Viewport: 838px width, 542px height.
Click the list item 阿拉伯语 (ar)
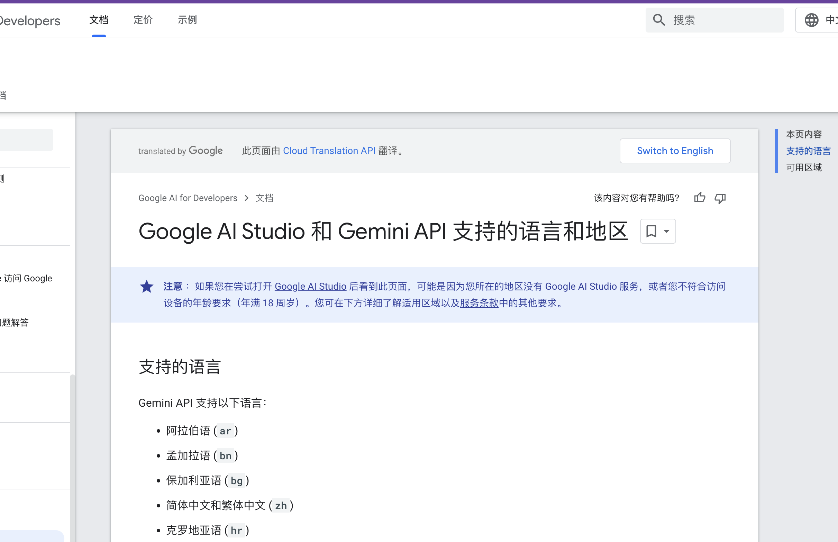202,431
